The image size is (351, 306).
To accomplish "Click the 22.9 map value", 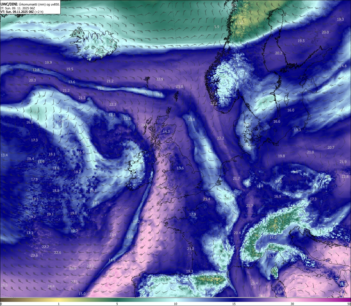I will point(160,79).
